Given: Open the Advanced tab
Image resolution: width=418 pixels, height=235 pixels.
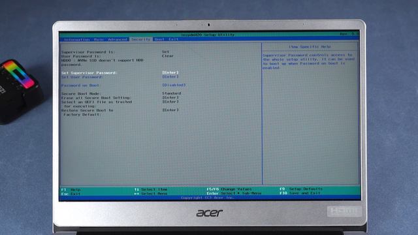Looking at the screenshot, I should tap(117, 39).
